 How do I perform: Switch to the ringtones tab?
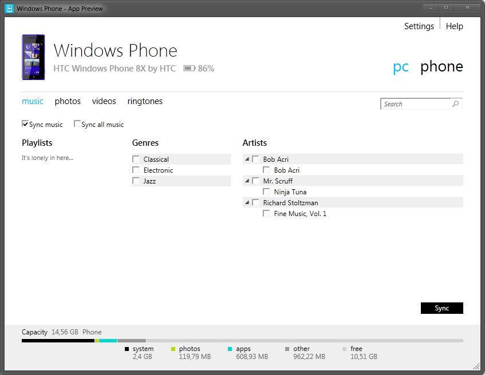pos(145,101)
